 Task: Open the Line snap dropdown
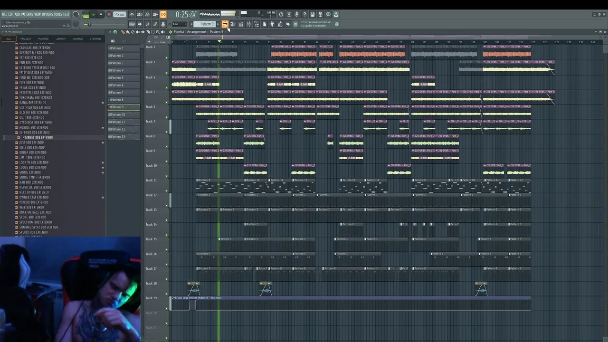click(x=179, y=24)
